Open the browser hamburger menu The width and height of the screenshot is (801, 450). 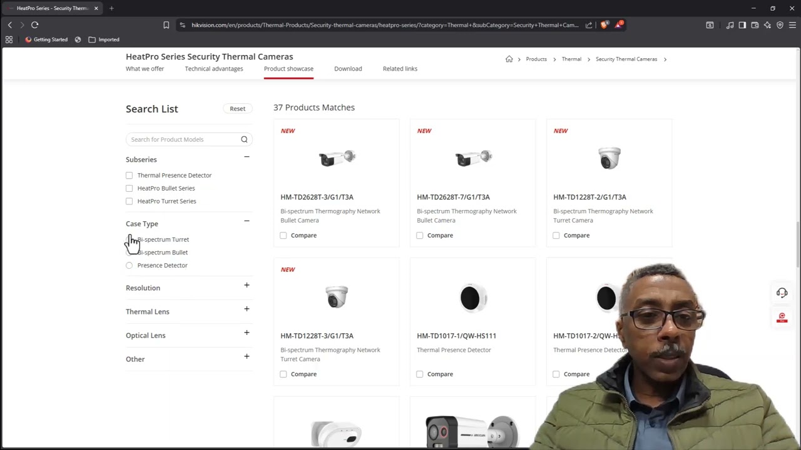pyautogui.click(x=792, y=25)
